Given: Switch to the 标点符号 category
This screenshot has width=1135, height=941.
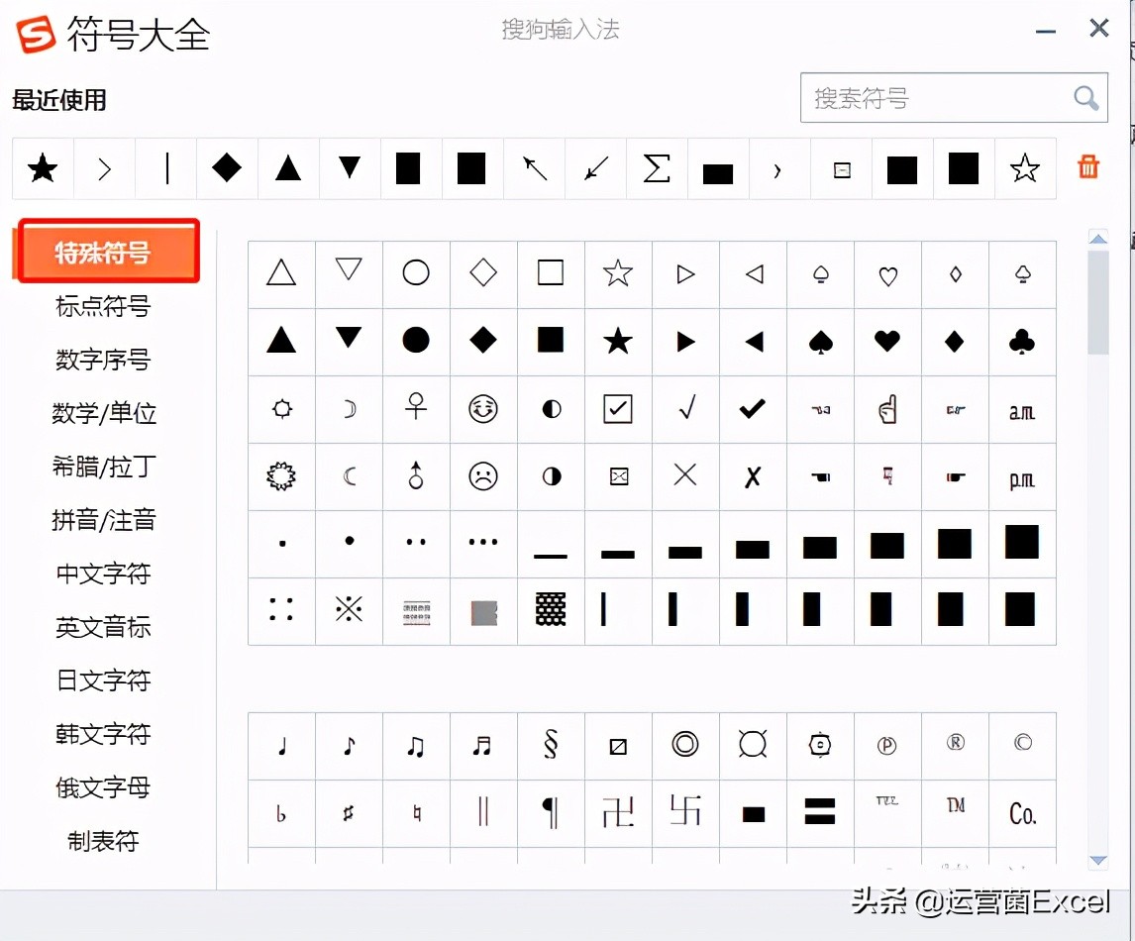Looking at the screenshot, I should tap(102, 307).
